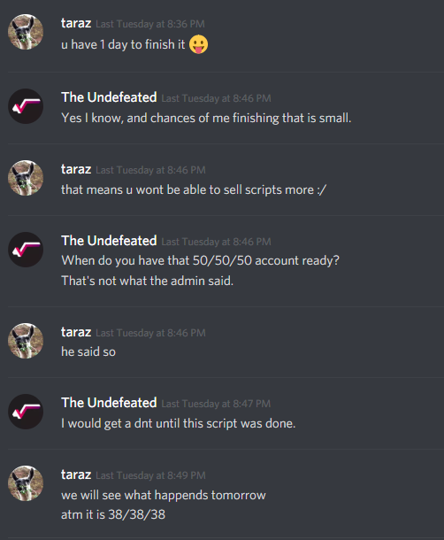Viewport: 444px width, 540px height.
Task: Click taraz username on the scripts message
Action: (x=76, y=169)
